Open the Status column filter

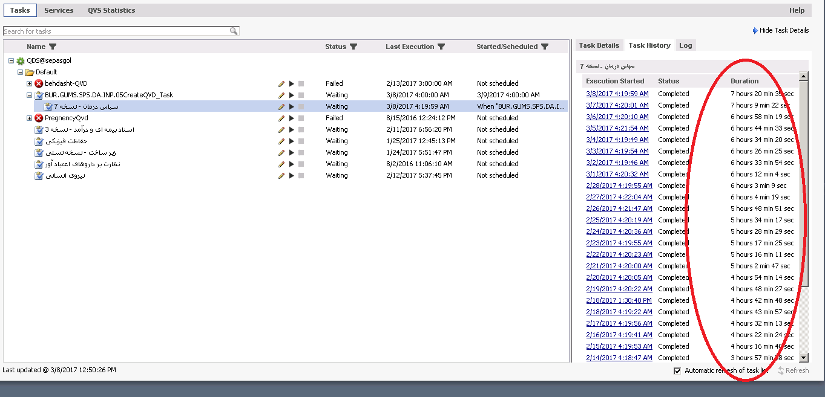[353, 47]
